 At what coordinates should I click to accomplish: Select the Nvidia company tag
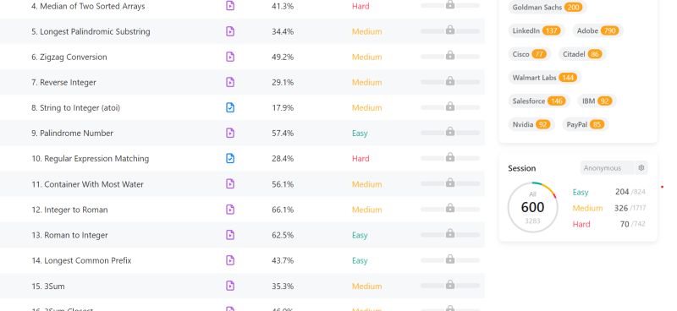click(531, 125)
